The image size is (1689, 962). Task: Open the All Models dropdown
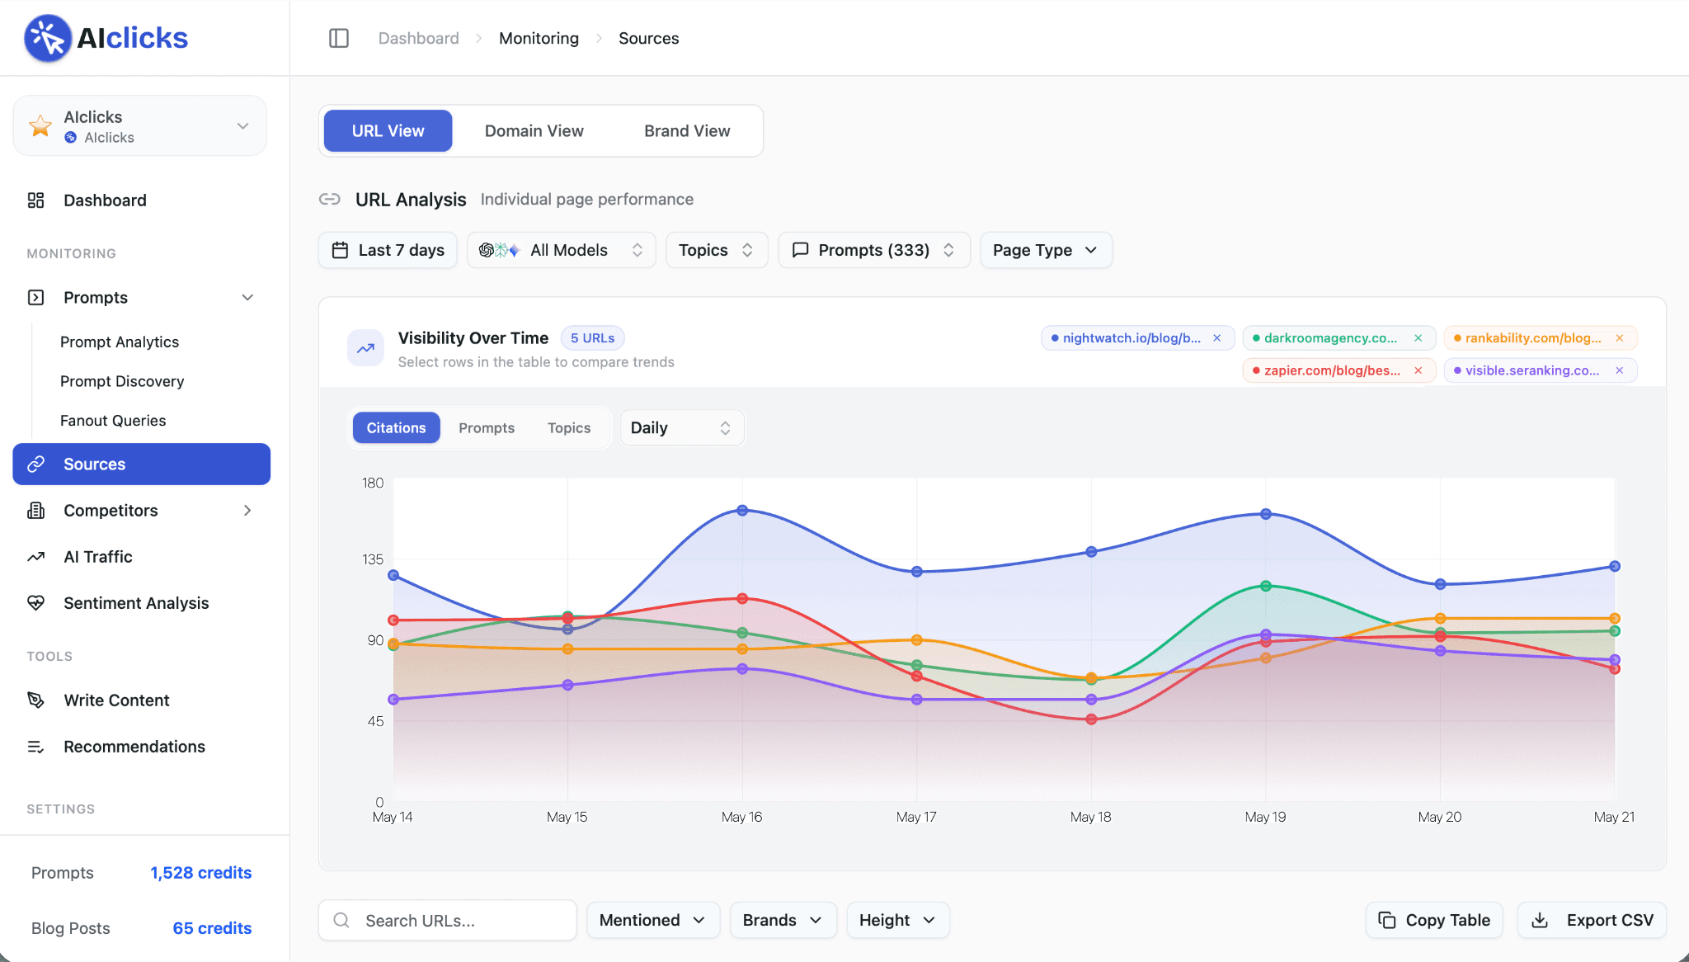(561, 250)
